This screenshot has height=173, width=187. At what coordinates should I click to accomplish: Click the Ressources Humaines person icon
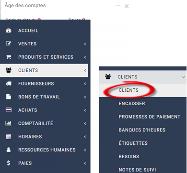click(9, 150)
